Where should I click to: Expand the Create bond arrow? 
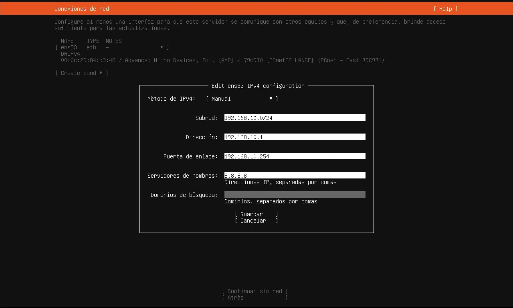(x=101, y=73)
